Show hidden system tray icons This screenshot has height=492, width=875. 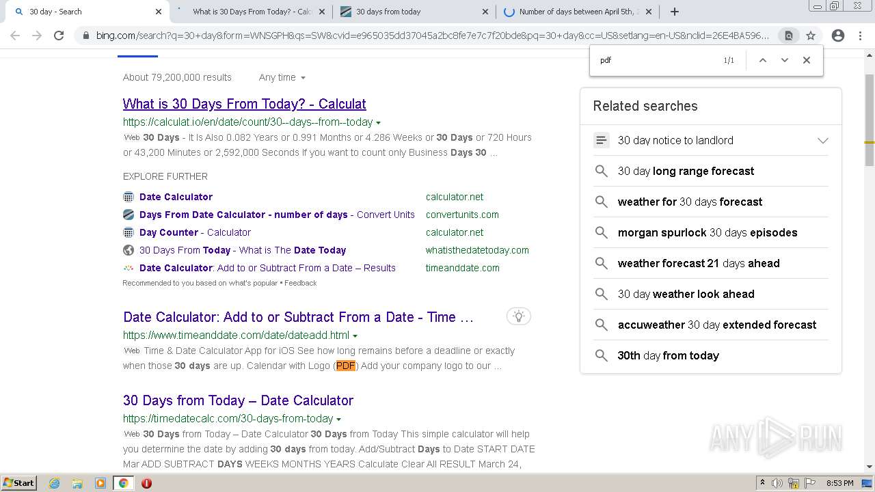[762, 483]
